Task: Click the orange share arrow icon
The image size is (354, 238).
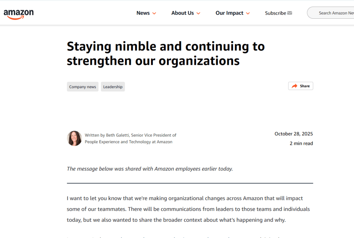Action: tap(295, 86)
